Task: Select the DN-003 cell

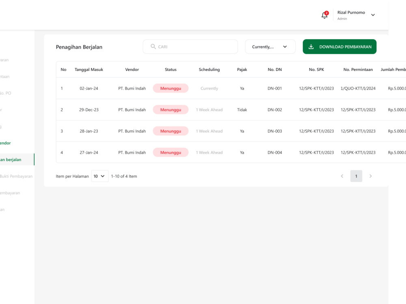Action: pos(274,131)
